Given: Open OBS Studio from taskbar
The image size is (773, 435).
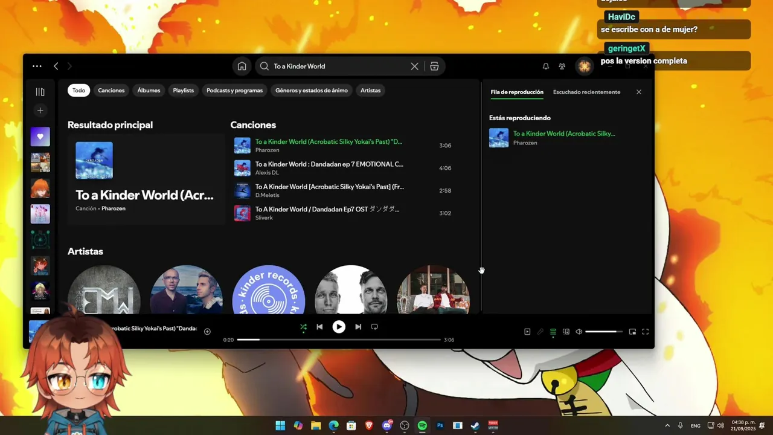Looking at the screenshot, I should click(405, 426).
